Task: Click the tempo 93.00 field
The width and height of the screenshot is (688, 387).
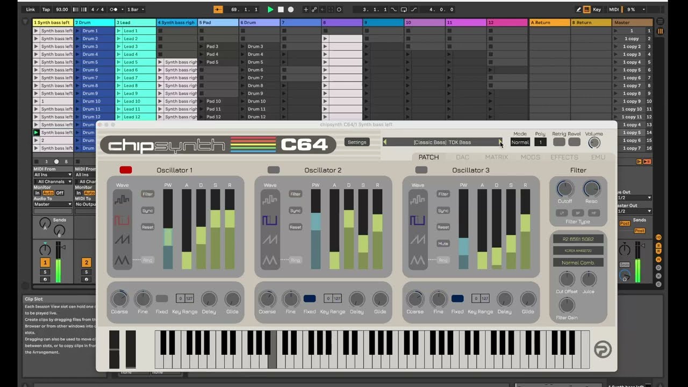Action: pyautogui.click(x=62, y=9)
